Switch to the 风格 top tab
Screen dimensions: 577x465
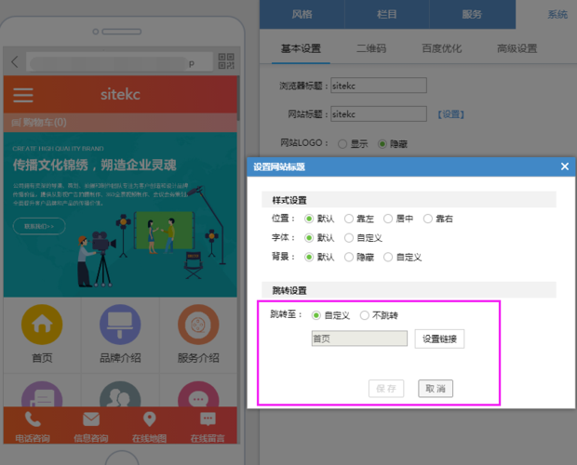tap(302, 14)
